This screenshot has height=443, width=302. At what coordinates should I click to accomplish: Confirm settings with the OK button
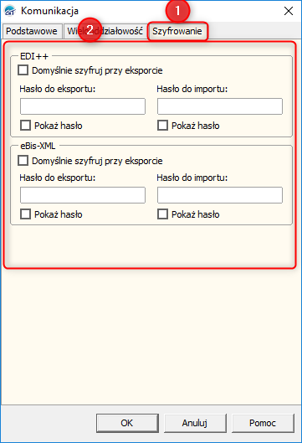coord(127,423)
